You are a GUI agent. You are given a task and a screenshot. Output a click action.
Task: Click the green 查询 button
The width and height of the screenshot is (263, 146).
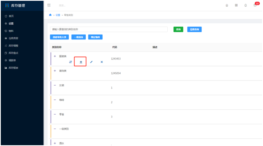(178, 29)
